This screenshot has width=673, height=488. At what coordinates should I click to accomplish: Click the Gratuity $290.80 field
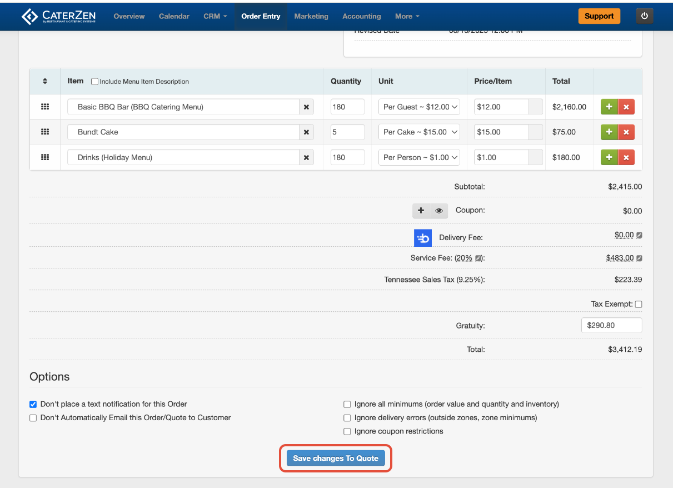[611, 325]
